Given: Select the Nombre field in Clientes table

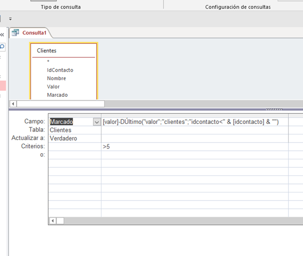Looking at the screenshot, I should tap(56, 79).
